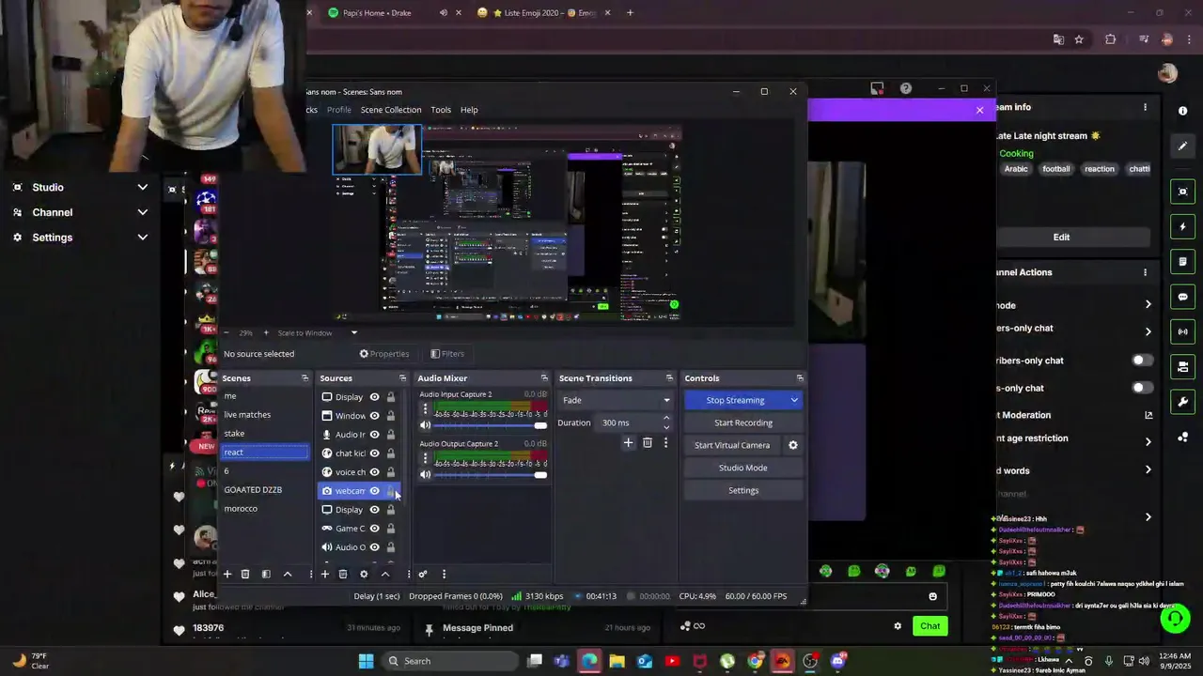
Task: Click the Edit stream info button
Action: tap(1061, 238)
